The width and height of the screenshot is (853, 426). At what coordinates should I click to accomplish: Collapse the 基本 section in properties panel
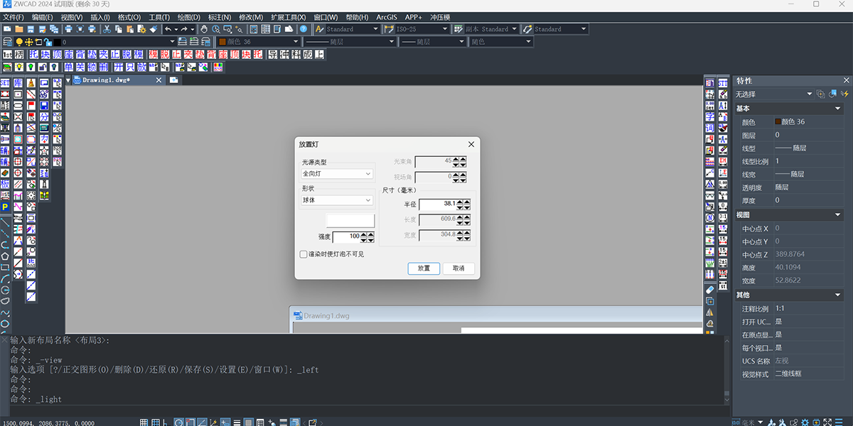[x=838, y=109]
